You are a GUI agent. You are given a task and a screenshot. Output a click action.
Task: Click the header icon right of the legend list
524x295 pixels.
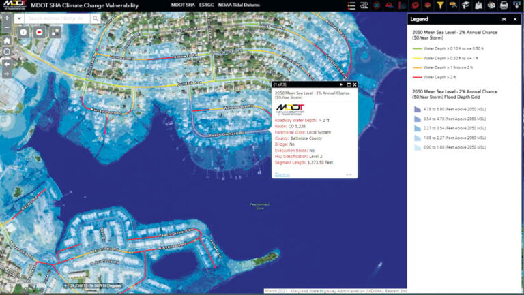[x=364, y=5]
